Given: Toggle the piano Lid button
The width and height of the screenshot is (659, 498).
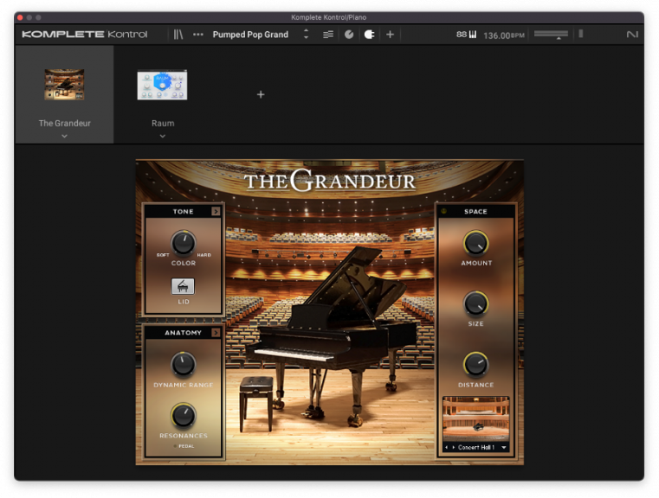Looking at the screenshot, I should [183, 286].
